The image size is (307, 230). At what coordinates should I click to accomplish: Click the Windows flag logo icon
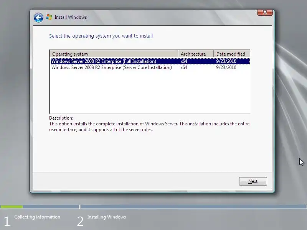(x=49, y=17)
